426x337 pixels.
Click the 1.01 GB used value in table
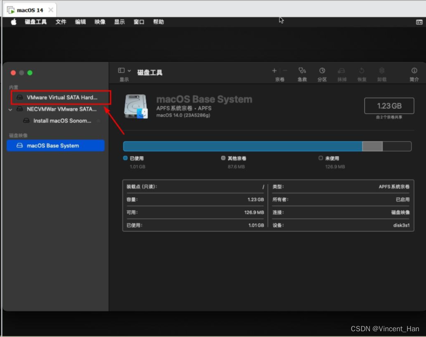(256, 225)
